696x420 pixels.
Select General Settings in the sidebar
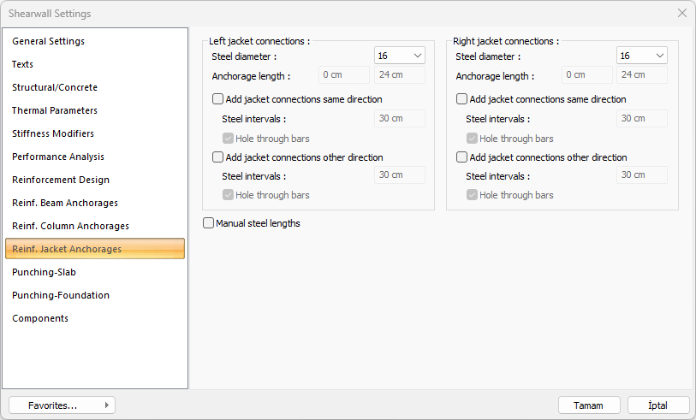coord(48,41)
